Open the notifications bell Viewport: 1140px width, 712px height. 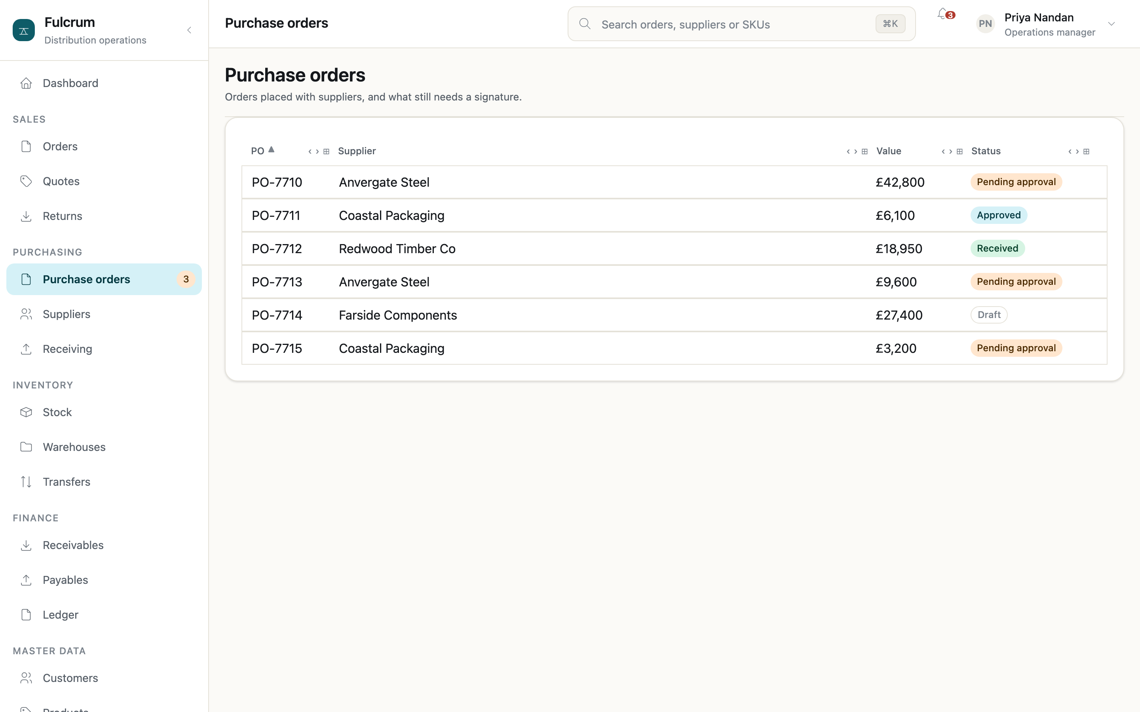[x=942, y=14]
